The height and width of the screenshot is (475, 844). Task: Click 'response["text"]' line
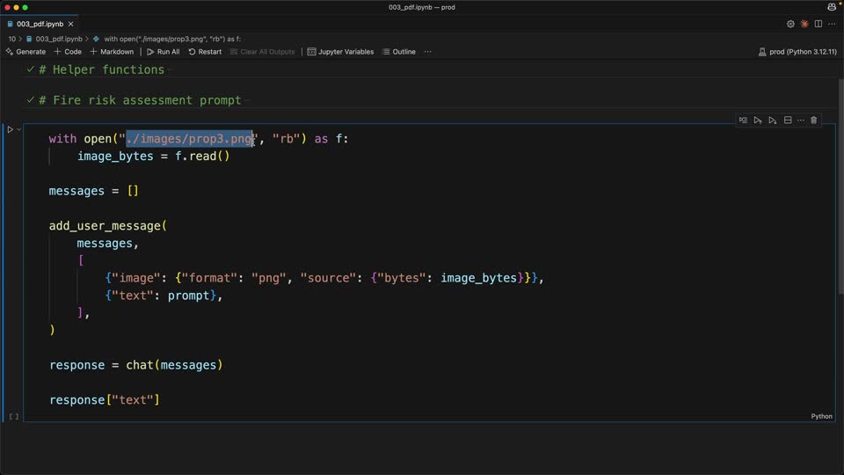[105, 399]
